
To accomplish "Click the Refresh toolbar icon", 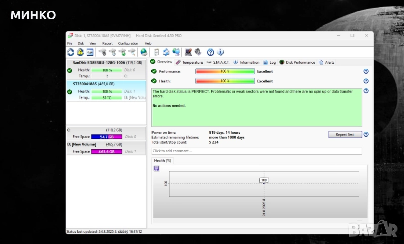I will click(71, 52).
